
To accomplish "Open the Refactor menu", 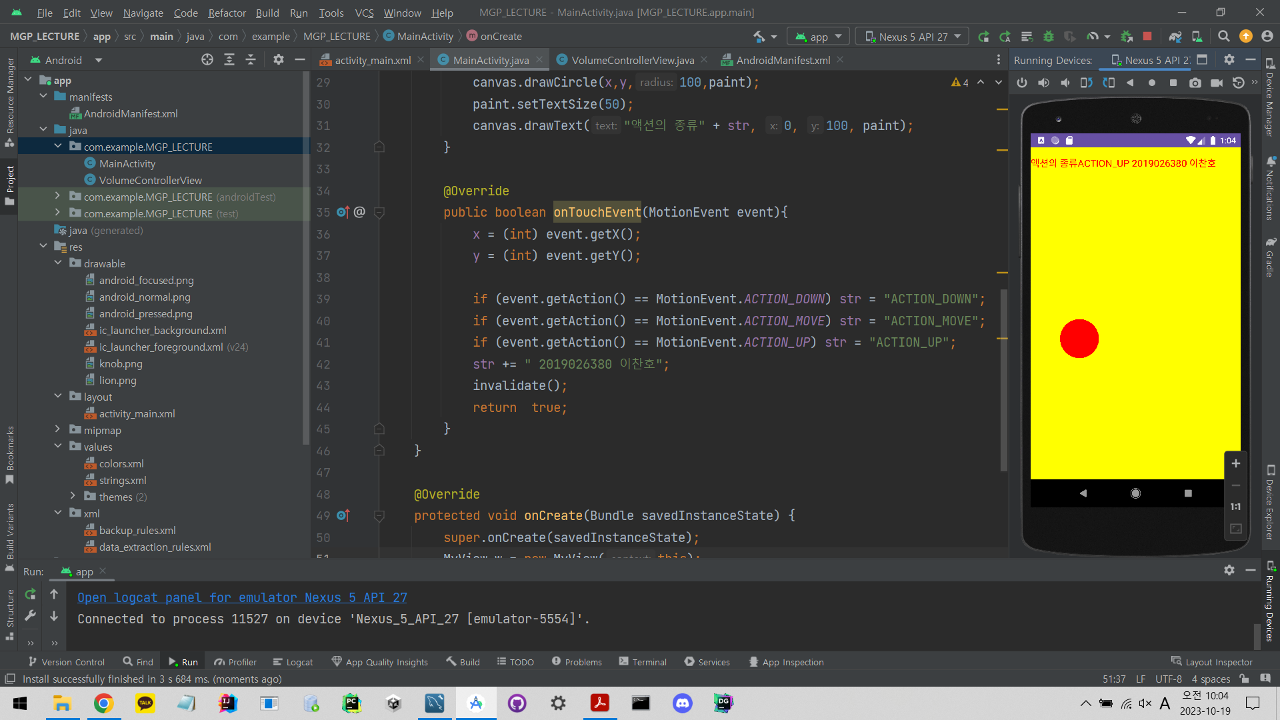I will [x=227, y=13].
